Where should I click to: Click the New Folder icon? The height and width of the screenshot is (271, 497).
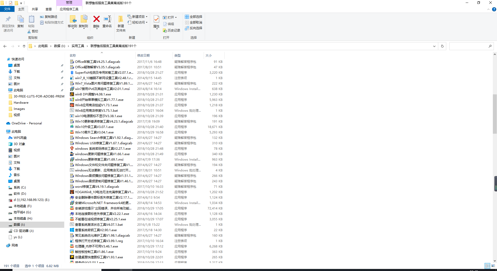(121, 19)
